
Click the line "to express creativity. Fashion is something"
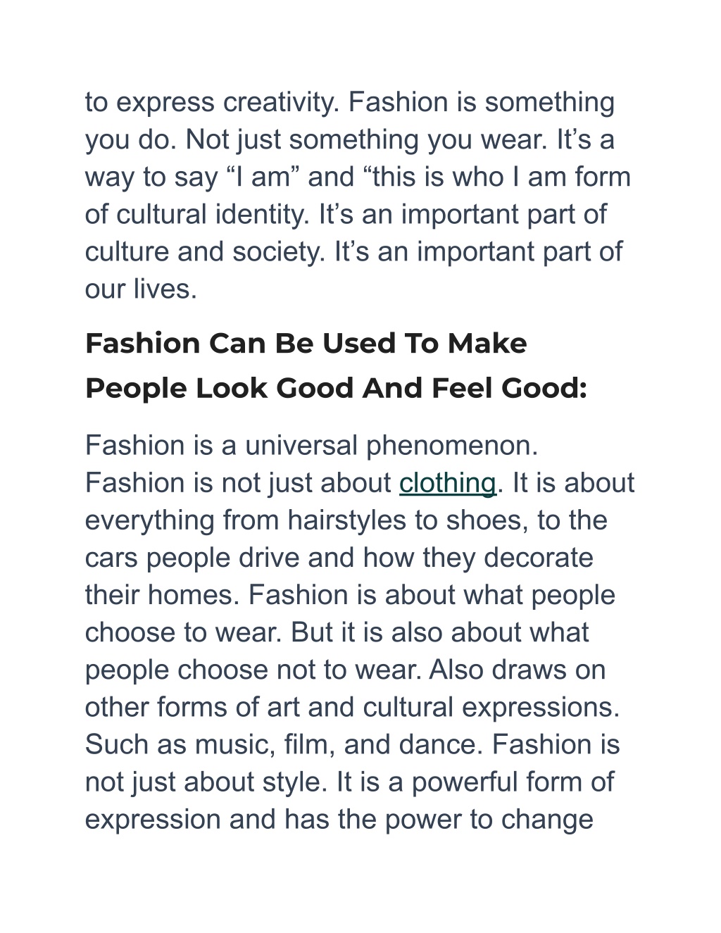pyautogui.click(x=350, y=103)
